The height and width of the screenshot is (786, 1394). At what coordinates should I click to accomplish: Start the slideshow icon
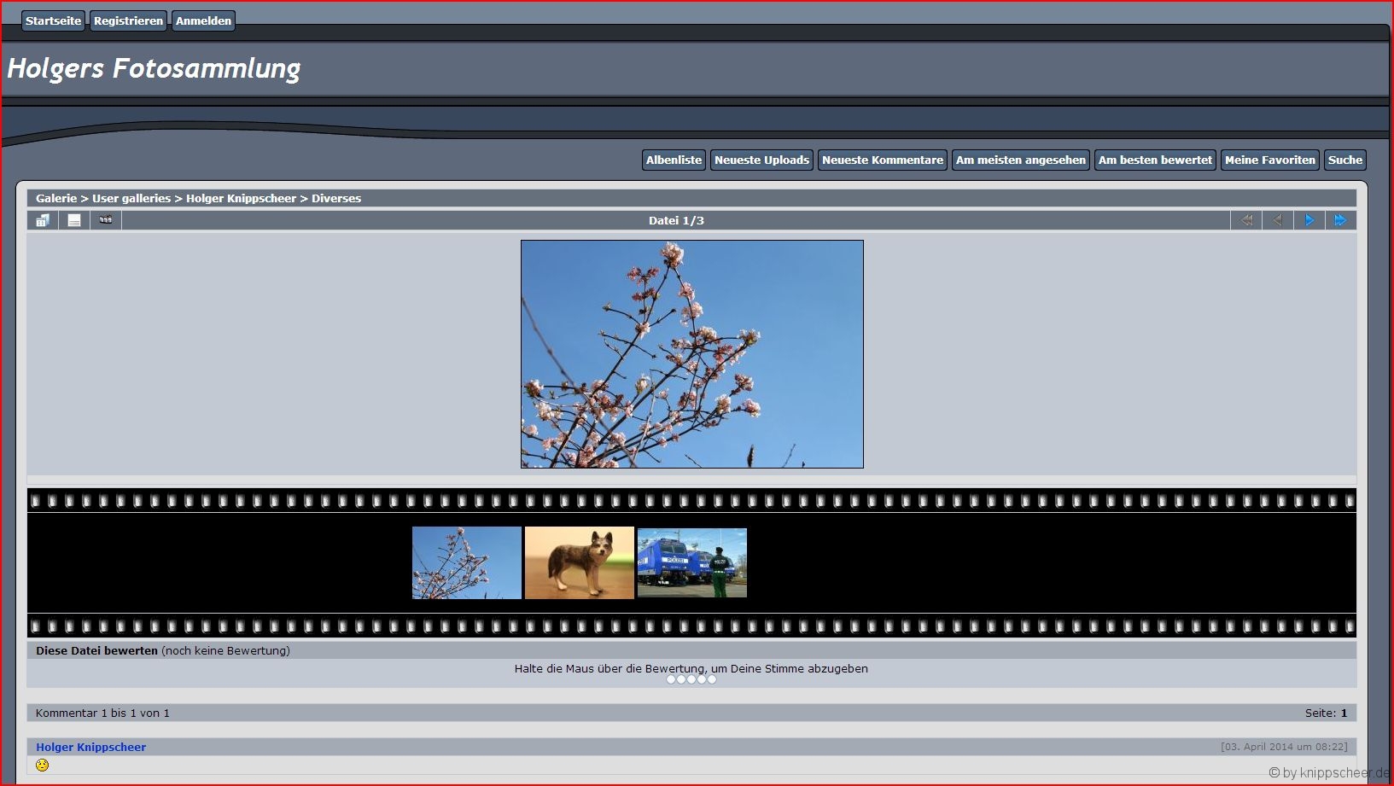tap(106, 220)
